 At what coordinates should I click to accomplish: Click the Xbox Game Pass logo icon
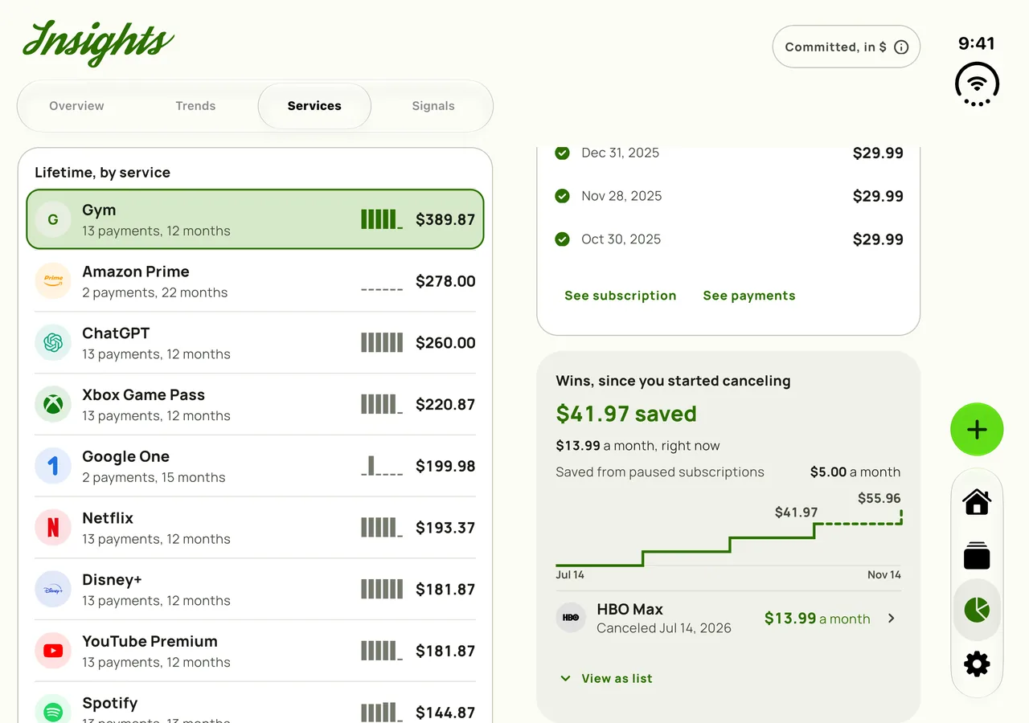coord(53,404)
